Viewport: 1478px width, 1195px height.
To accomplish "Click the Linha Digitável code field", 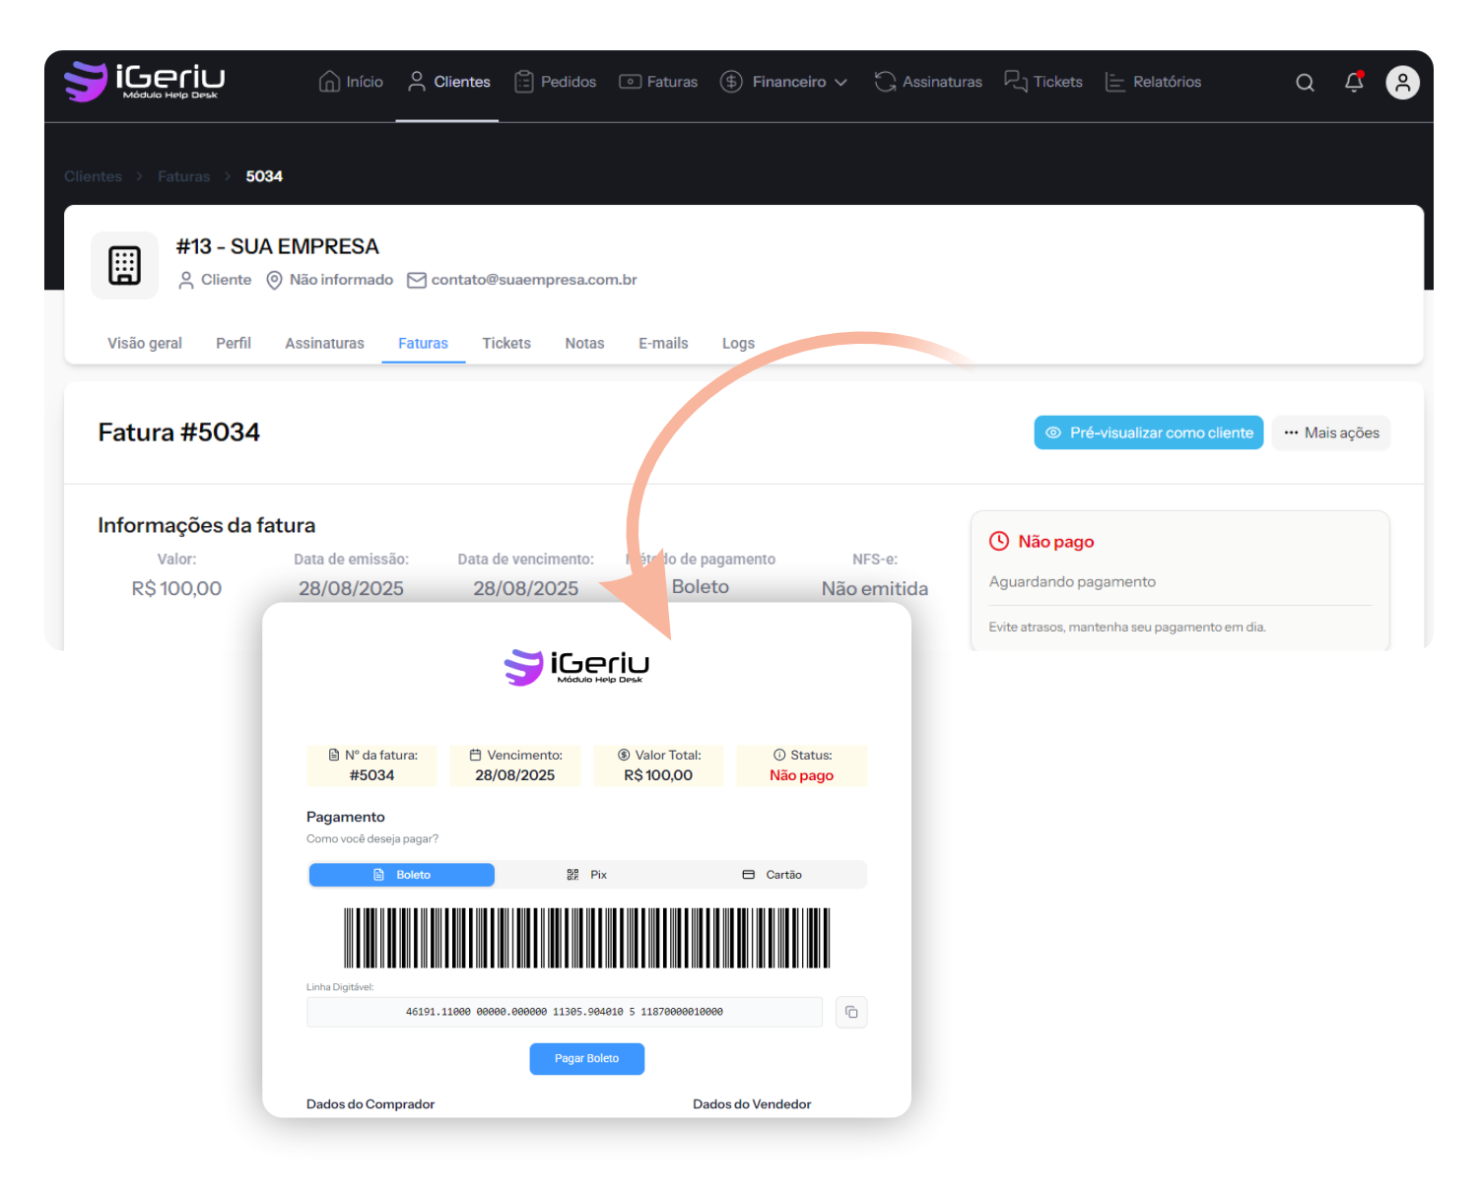I will pyautogui.click(x=564, y=1012).
